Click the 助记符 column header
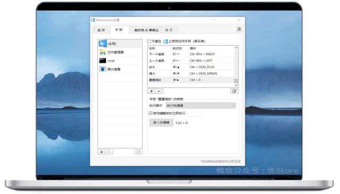The image size is (340, 194). pos(180,48)
